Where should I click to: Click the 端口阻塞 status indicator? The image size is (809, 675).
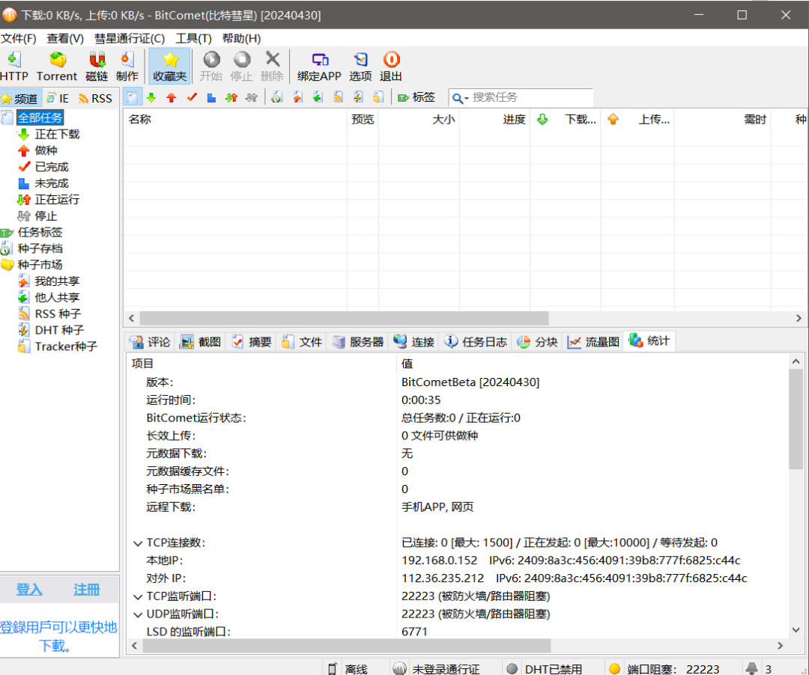coord(666,669)
